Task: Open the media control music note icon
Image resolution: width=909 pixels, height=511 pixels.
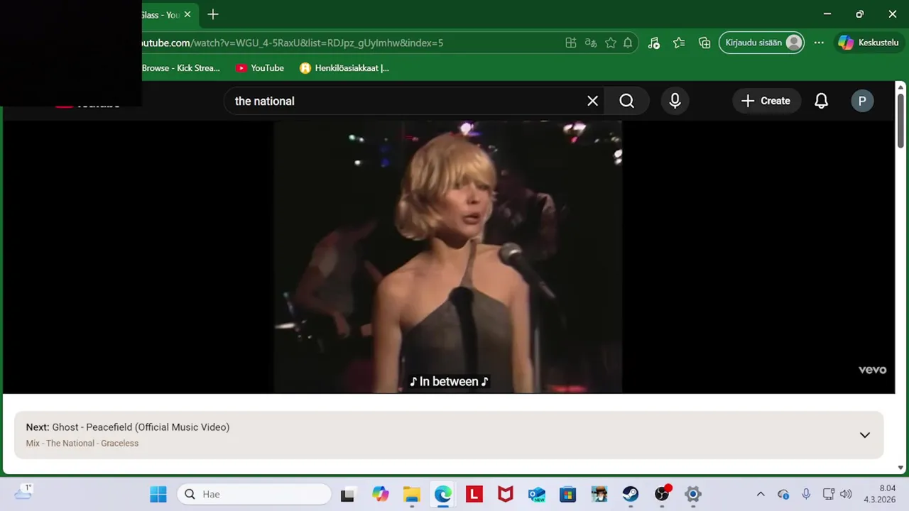Action: pyautogui.click(x=654, y=43)
